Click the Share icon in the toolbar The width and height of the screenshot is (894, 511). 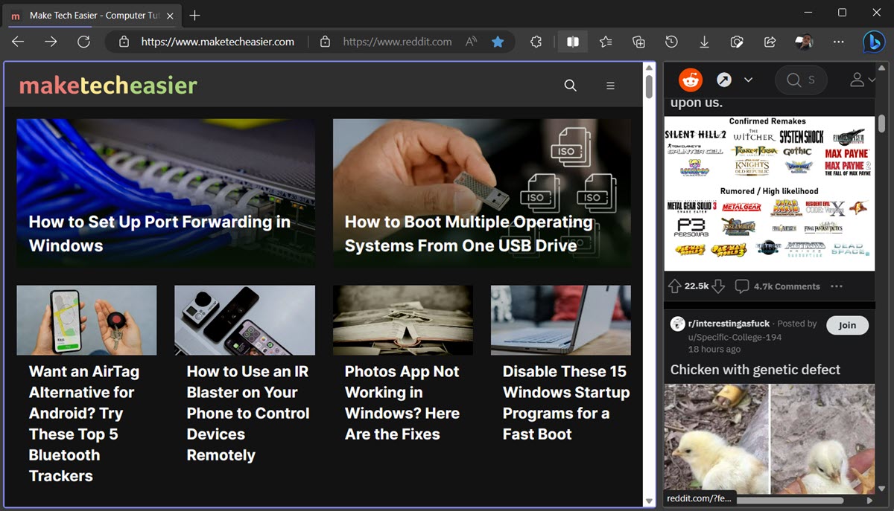770,42
